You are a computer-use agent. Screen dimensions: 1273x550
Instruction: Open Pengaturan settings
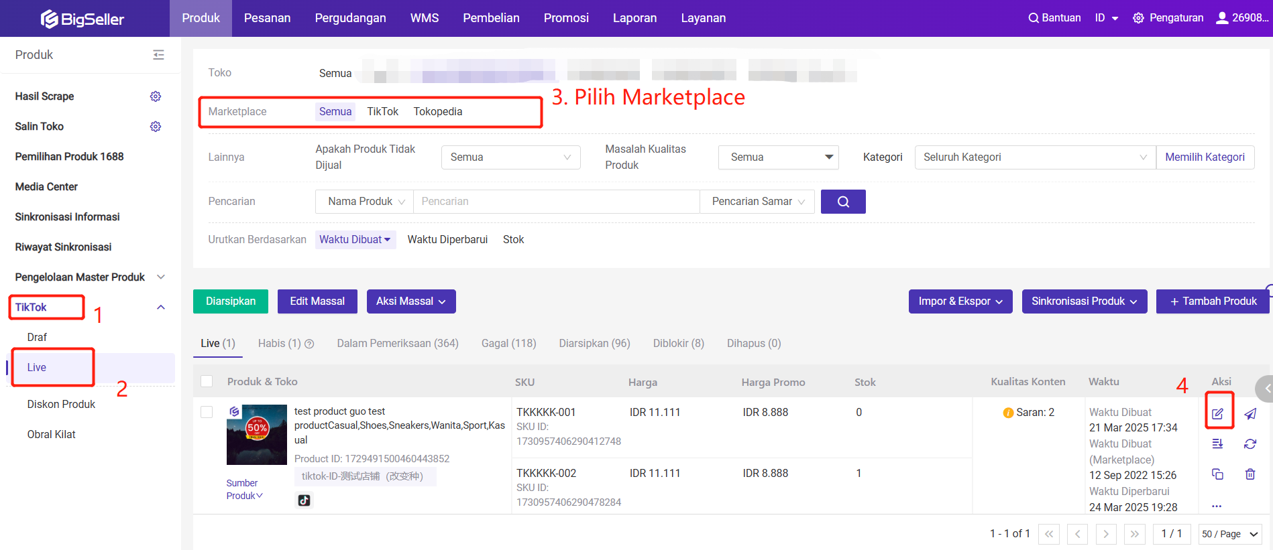tap(1168, 18)
